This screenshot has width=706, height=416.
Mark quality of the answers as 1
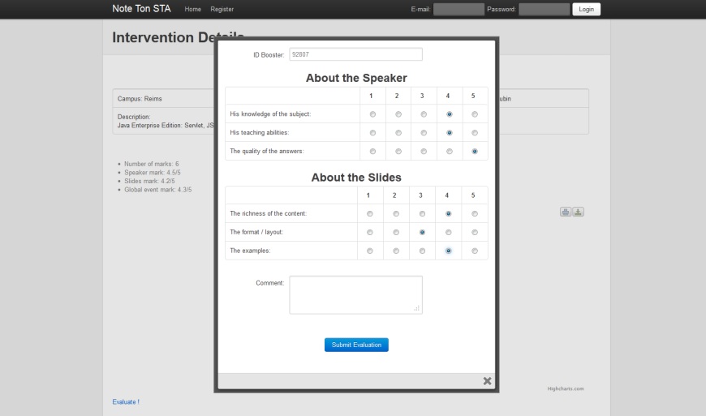point(372,152)
